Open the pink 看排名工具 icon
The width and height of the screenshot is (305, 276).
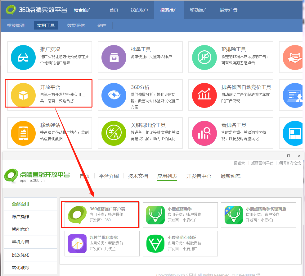[204, 133]
